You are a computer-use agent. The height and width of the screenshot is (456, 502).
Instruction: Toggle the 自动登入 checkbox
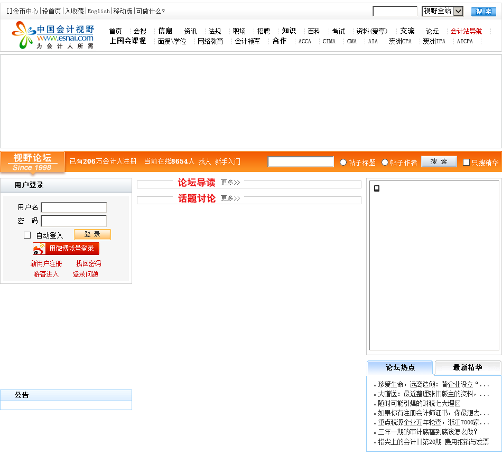(x=27, y=235)
